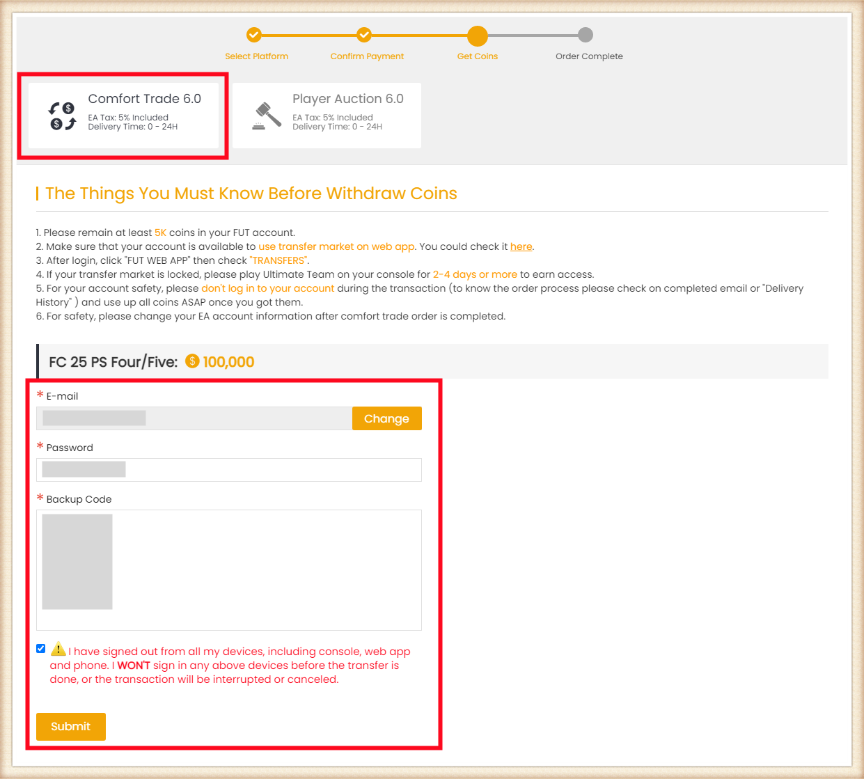Click 'use transfer market on web app' text
The image size is (864, 779).
(336, 246)
